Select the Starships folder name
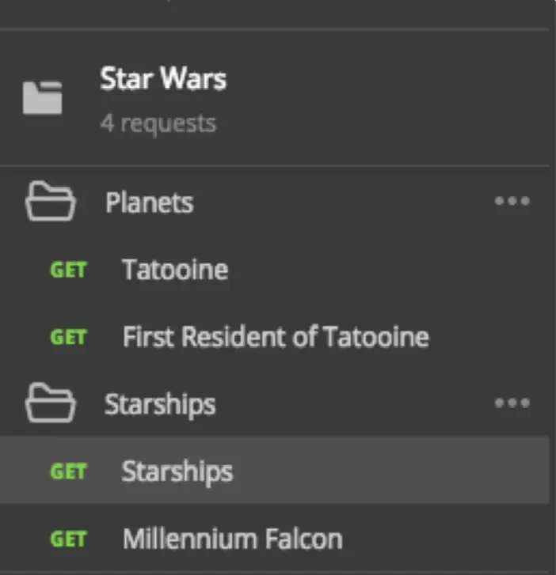The width and height of the screenshot is (556, 575). pos(160,404)
